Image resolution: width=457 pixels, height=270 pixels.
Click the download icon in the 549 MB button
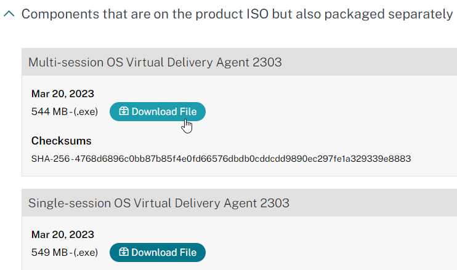click(x=124, y=252)
